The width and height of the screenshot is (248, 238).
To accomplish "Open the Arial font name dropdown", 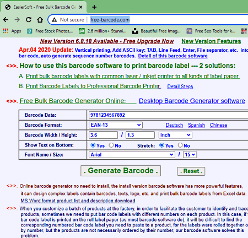I will pos(132,155).
